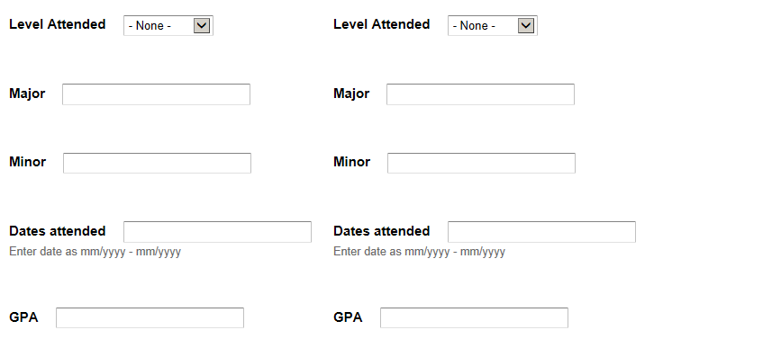Activate the left column GPA text box
This screenshot has height=339, width=772.
coord(150,318)
